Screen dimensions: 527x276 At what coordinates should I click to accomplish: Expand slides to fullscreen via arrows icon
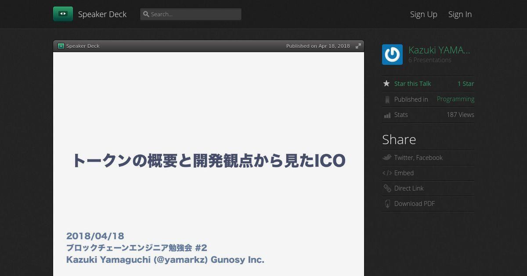tap(358, 46)
